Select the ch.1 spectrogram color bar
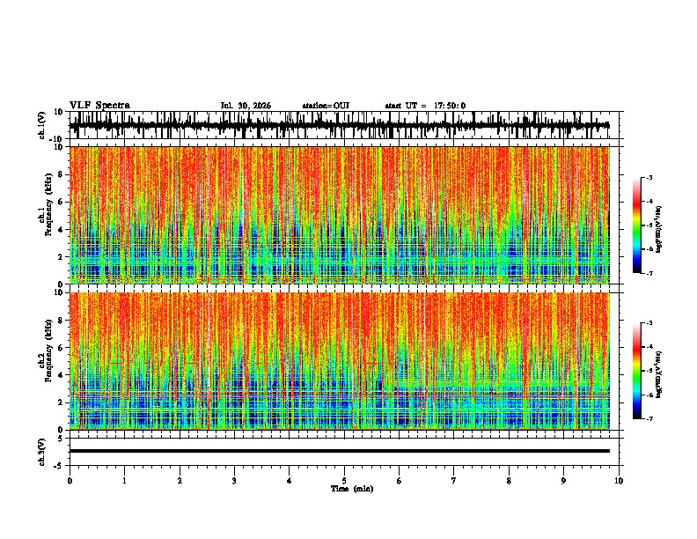The image size is (697, 539). click(x=636, y=225)
